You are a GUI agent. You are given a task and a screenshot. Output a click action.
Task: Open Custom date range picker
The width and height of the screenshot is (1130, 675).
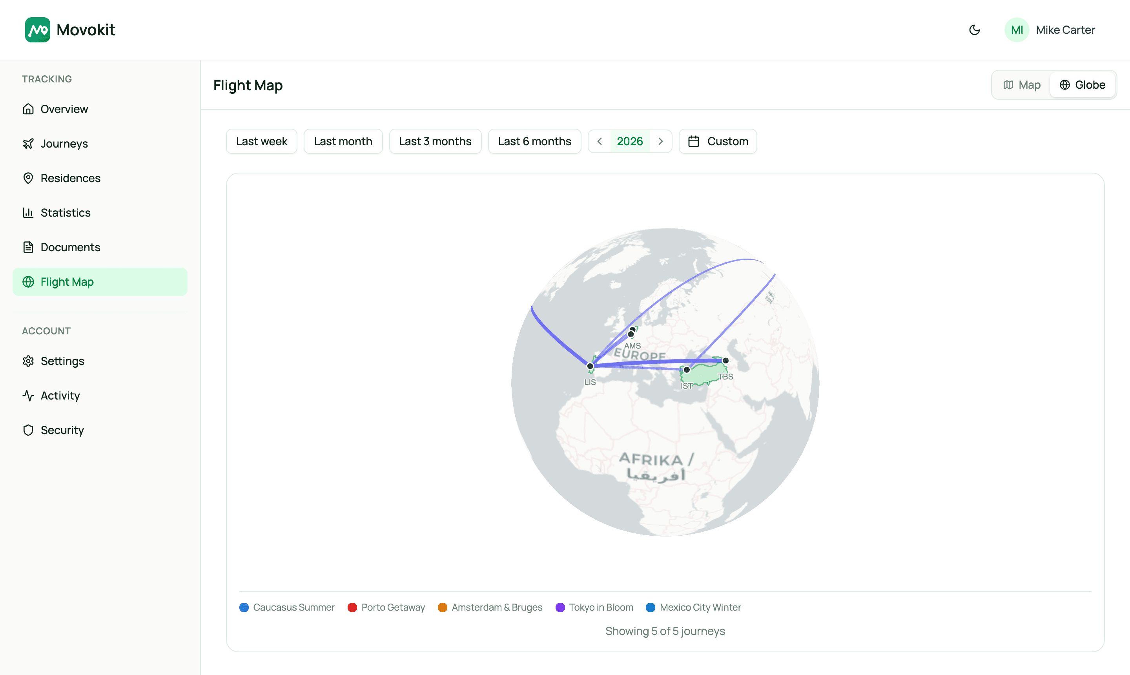[718, 141]
